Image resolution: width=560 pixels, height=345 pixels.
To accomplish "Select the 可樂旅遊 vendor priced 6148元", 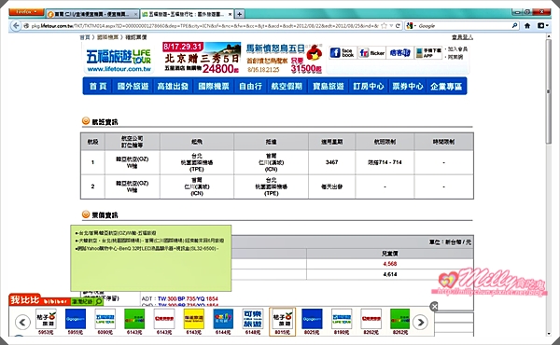I will (x=253, y=322).
